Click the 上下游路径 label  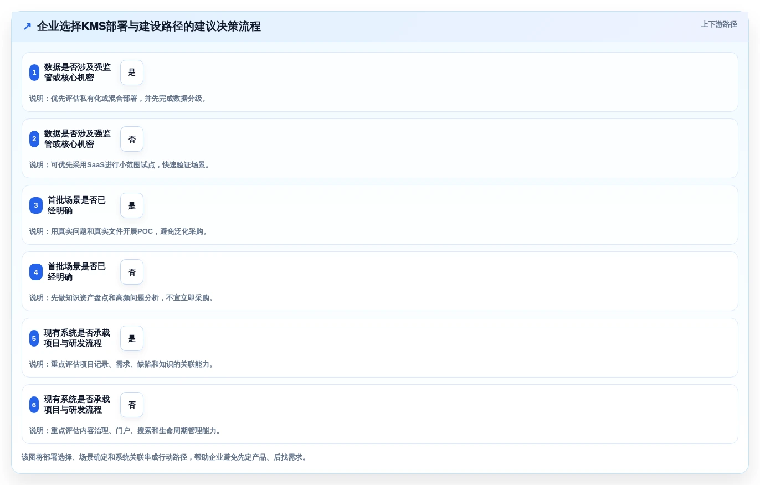(x=719, y=24)
